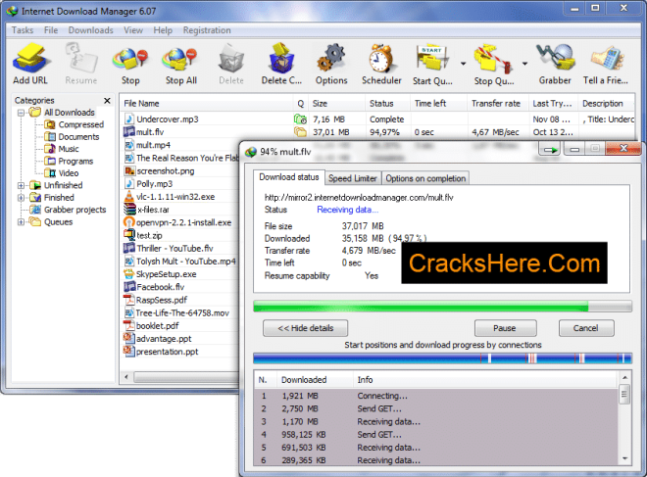647x477 pixels.
Task: Sort by Time left column header
Action: (x=439, y=104)
